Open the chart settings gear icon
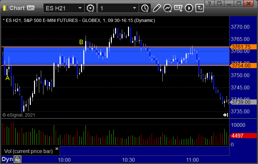 [x=90, y=8]
